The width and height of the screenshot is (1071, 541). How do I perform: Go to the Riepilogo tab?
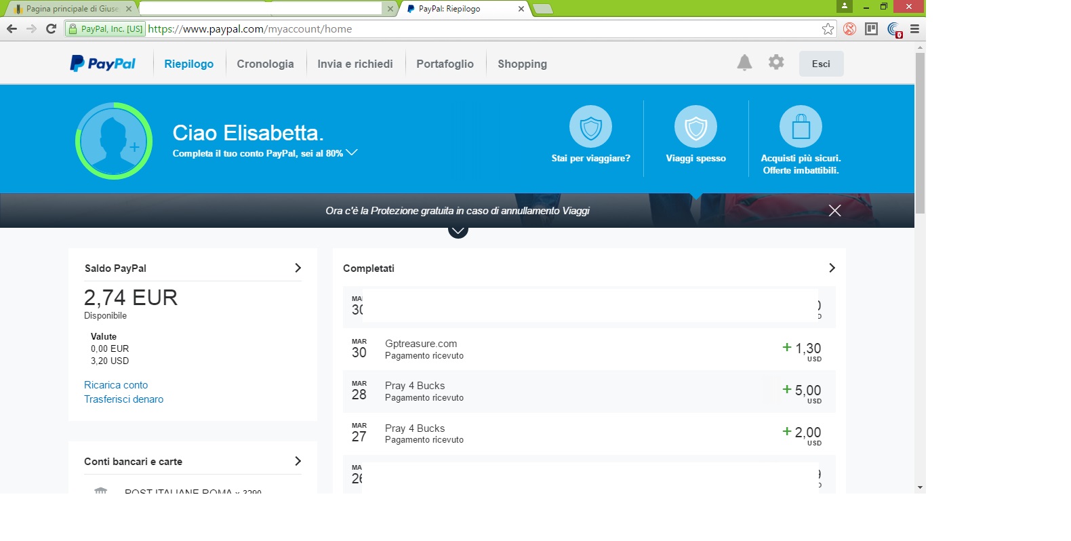pos(188,64)
